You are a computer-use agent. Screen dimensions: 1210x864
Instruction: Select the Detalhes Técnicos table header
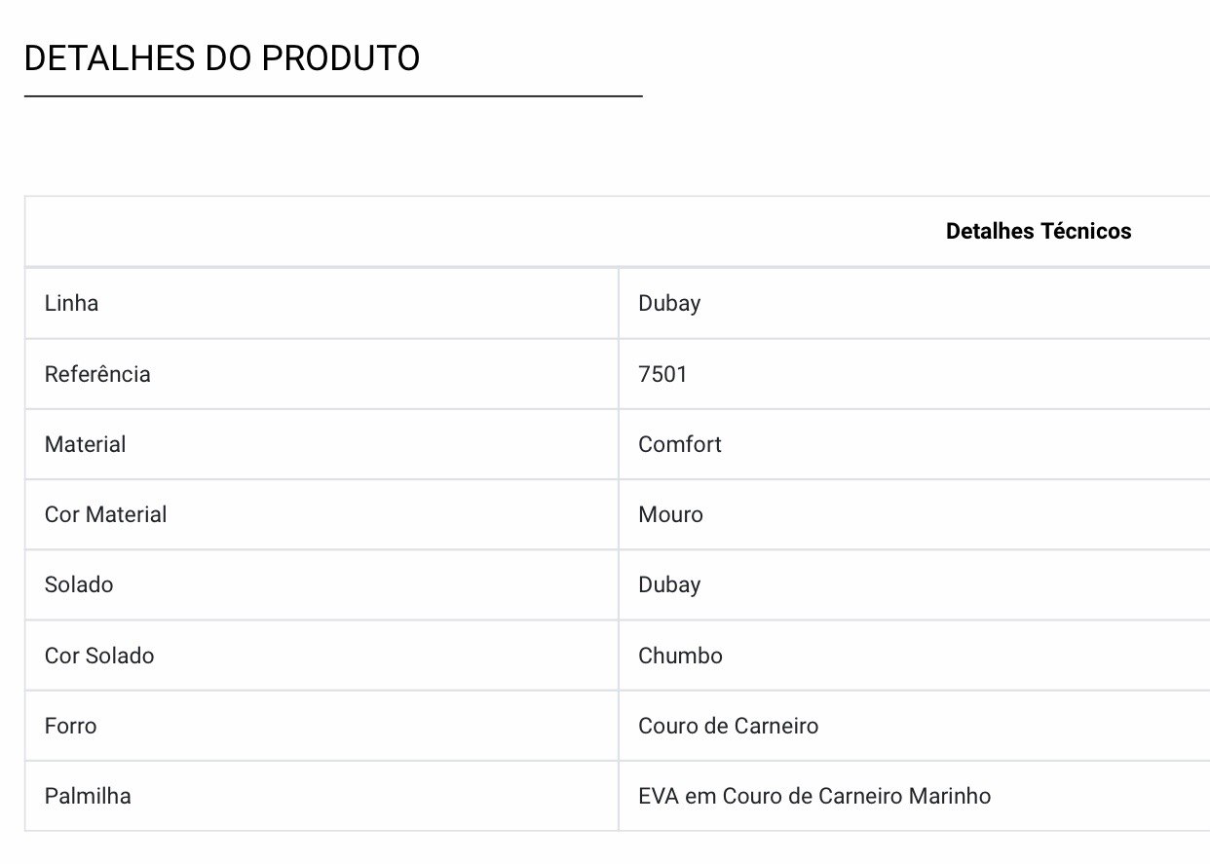[1039, 232]
